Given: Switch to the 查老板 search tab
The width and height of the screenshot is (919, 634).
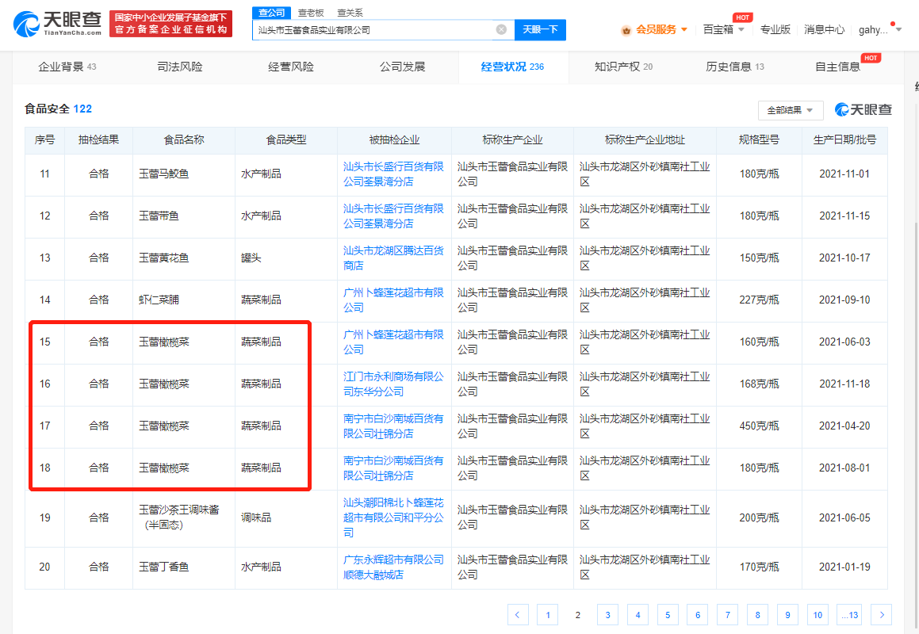Looking at the screenshot, I should coord(311,13).
